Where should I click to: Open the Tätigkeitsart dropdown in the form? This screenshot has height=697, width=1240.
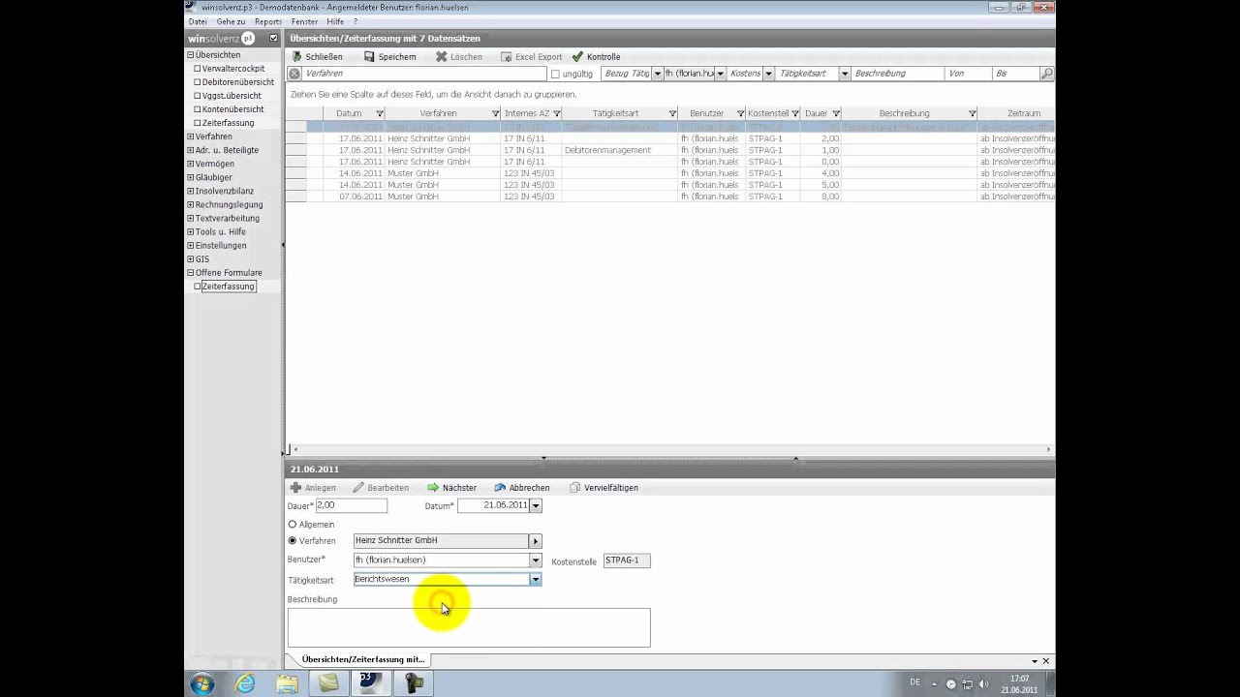point(536,579)
